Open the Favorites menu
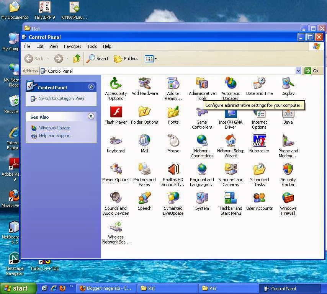327x294 pixels. pos(73,46)
